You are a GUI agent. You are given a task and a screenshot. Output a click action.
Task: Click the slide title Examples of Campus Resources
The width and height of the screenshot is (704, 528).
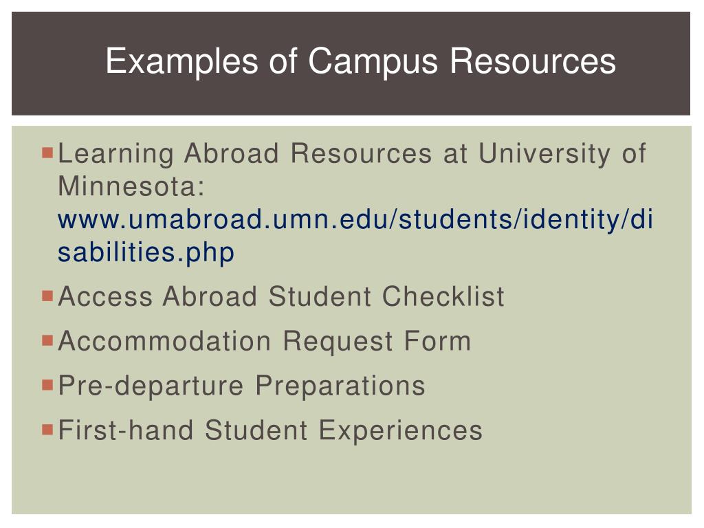tap(360, 61)
